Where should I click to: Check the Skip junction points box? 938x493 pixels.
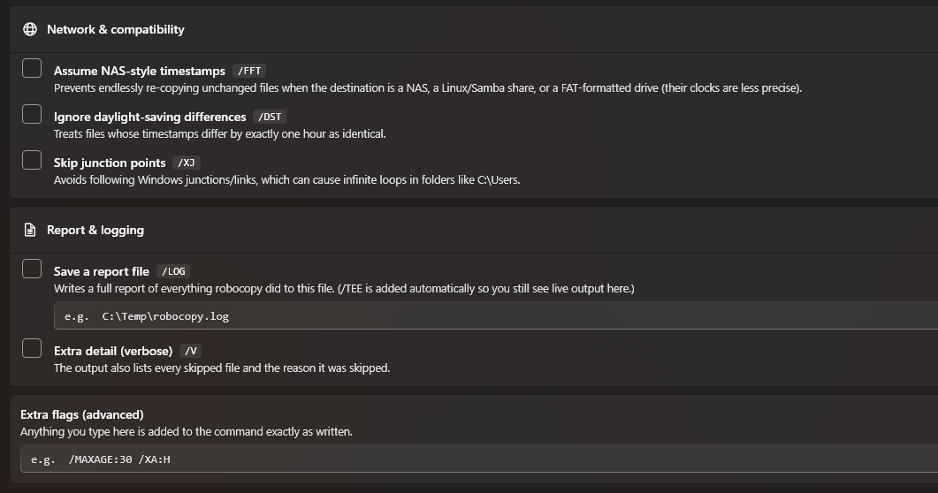pos(32,160)
